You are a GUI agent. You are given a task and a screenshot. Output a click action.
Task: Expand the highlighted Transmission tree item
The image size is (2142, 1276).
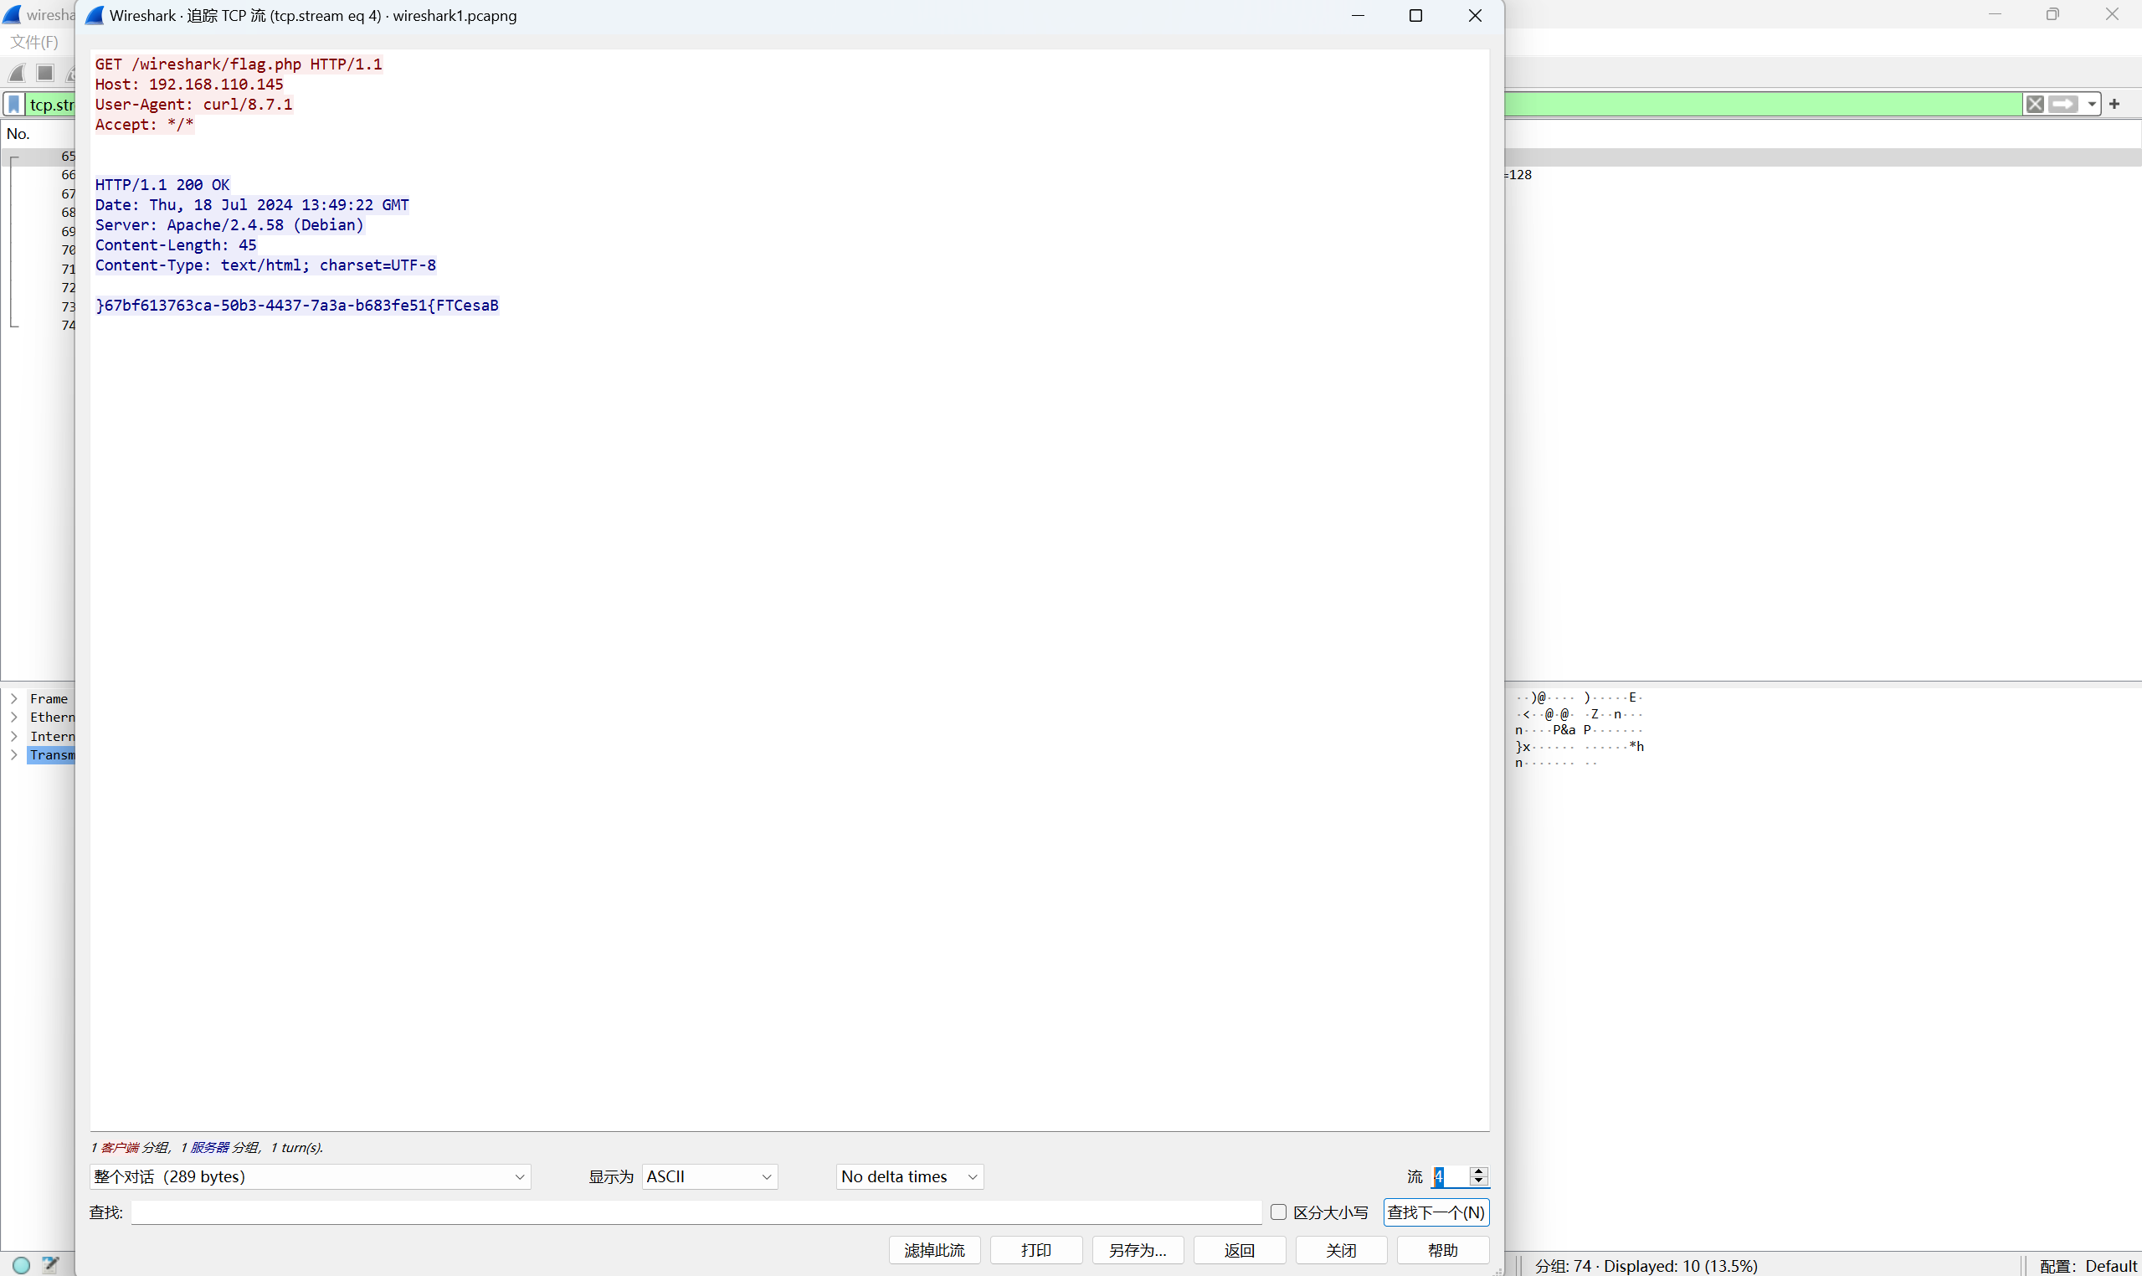pyautogui.click(x=13, y=755)
